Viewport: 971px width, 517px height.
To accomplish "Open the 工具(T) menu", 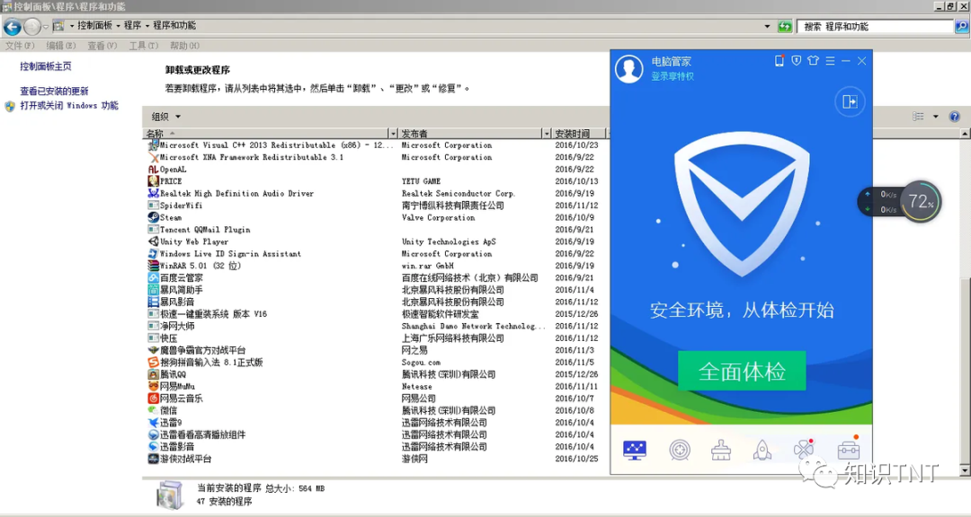I will coord(144,46).
